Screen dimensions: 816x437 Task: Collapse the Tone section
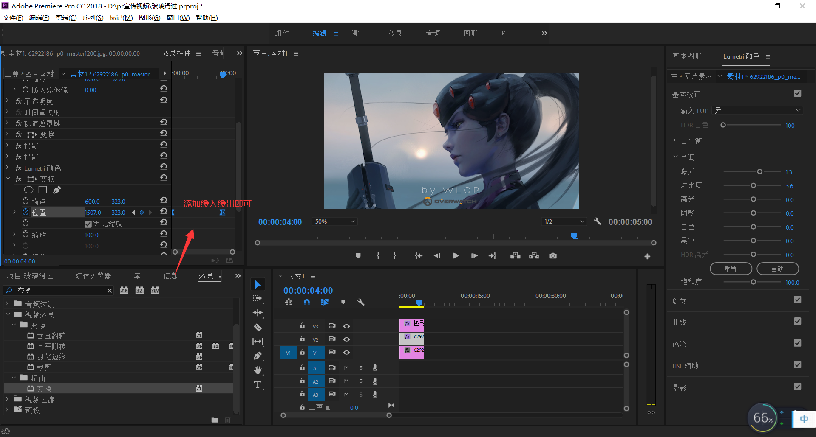[x=675, y=157]
